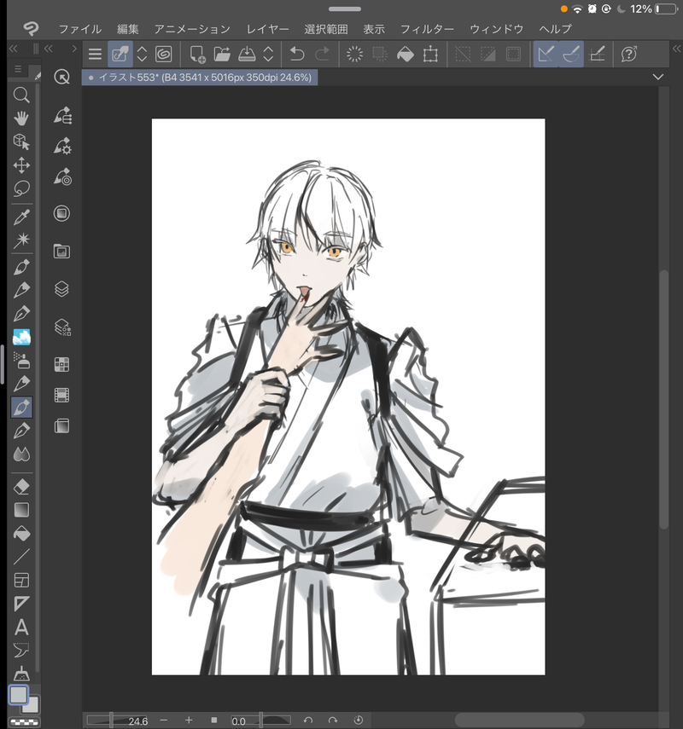Screen dimensions: 683x729
Task: Select the Move layer tool
Action: coord(21,165)
